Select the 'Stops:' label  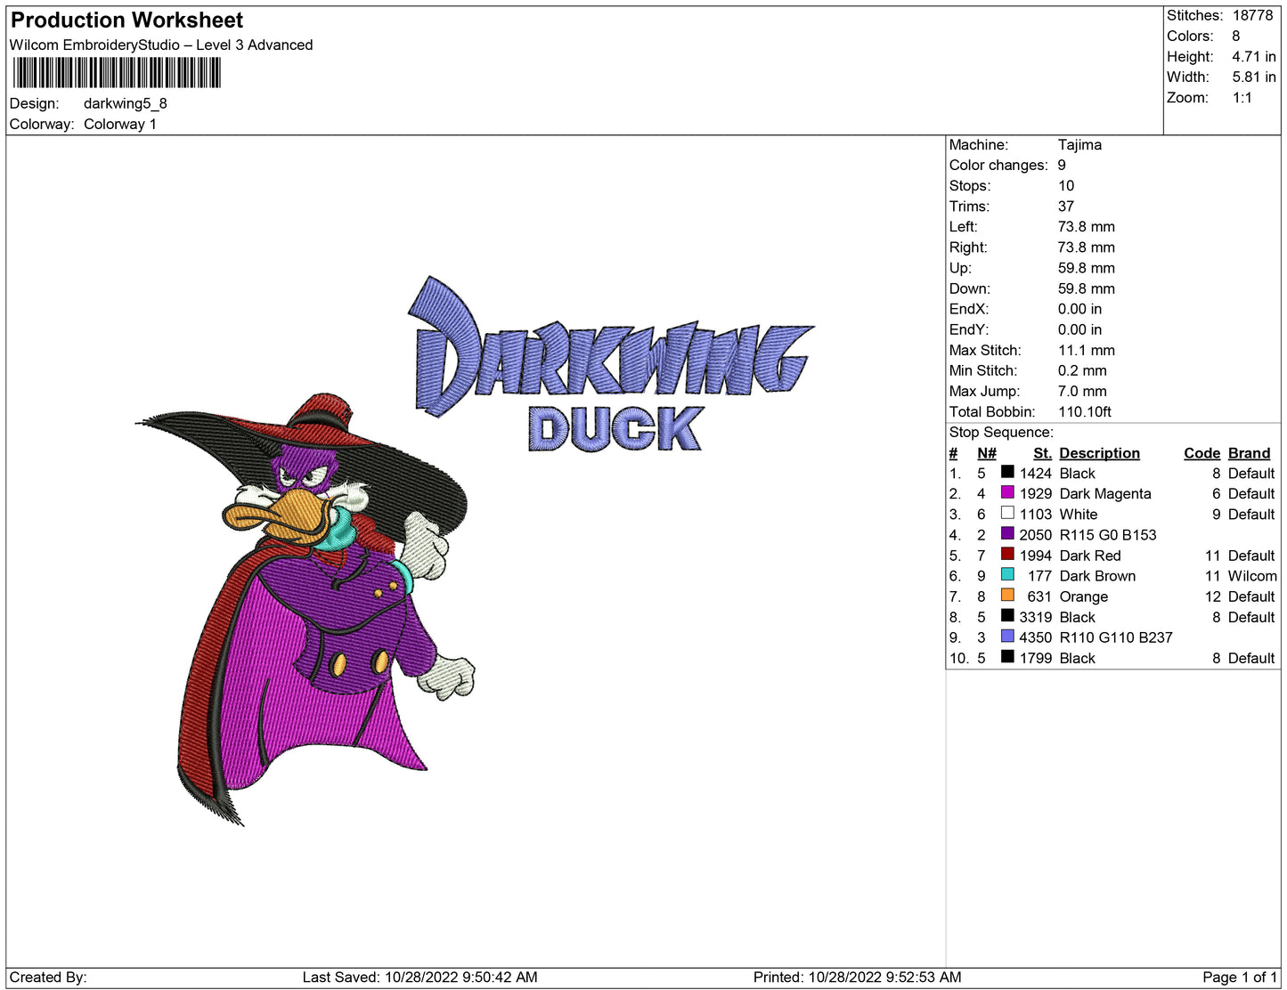970,185
